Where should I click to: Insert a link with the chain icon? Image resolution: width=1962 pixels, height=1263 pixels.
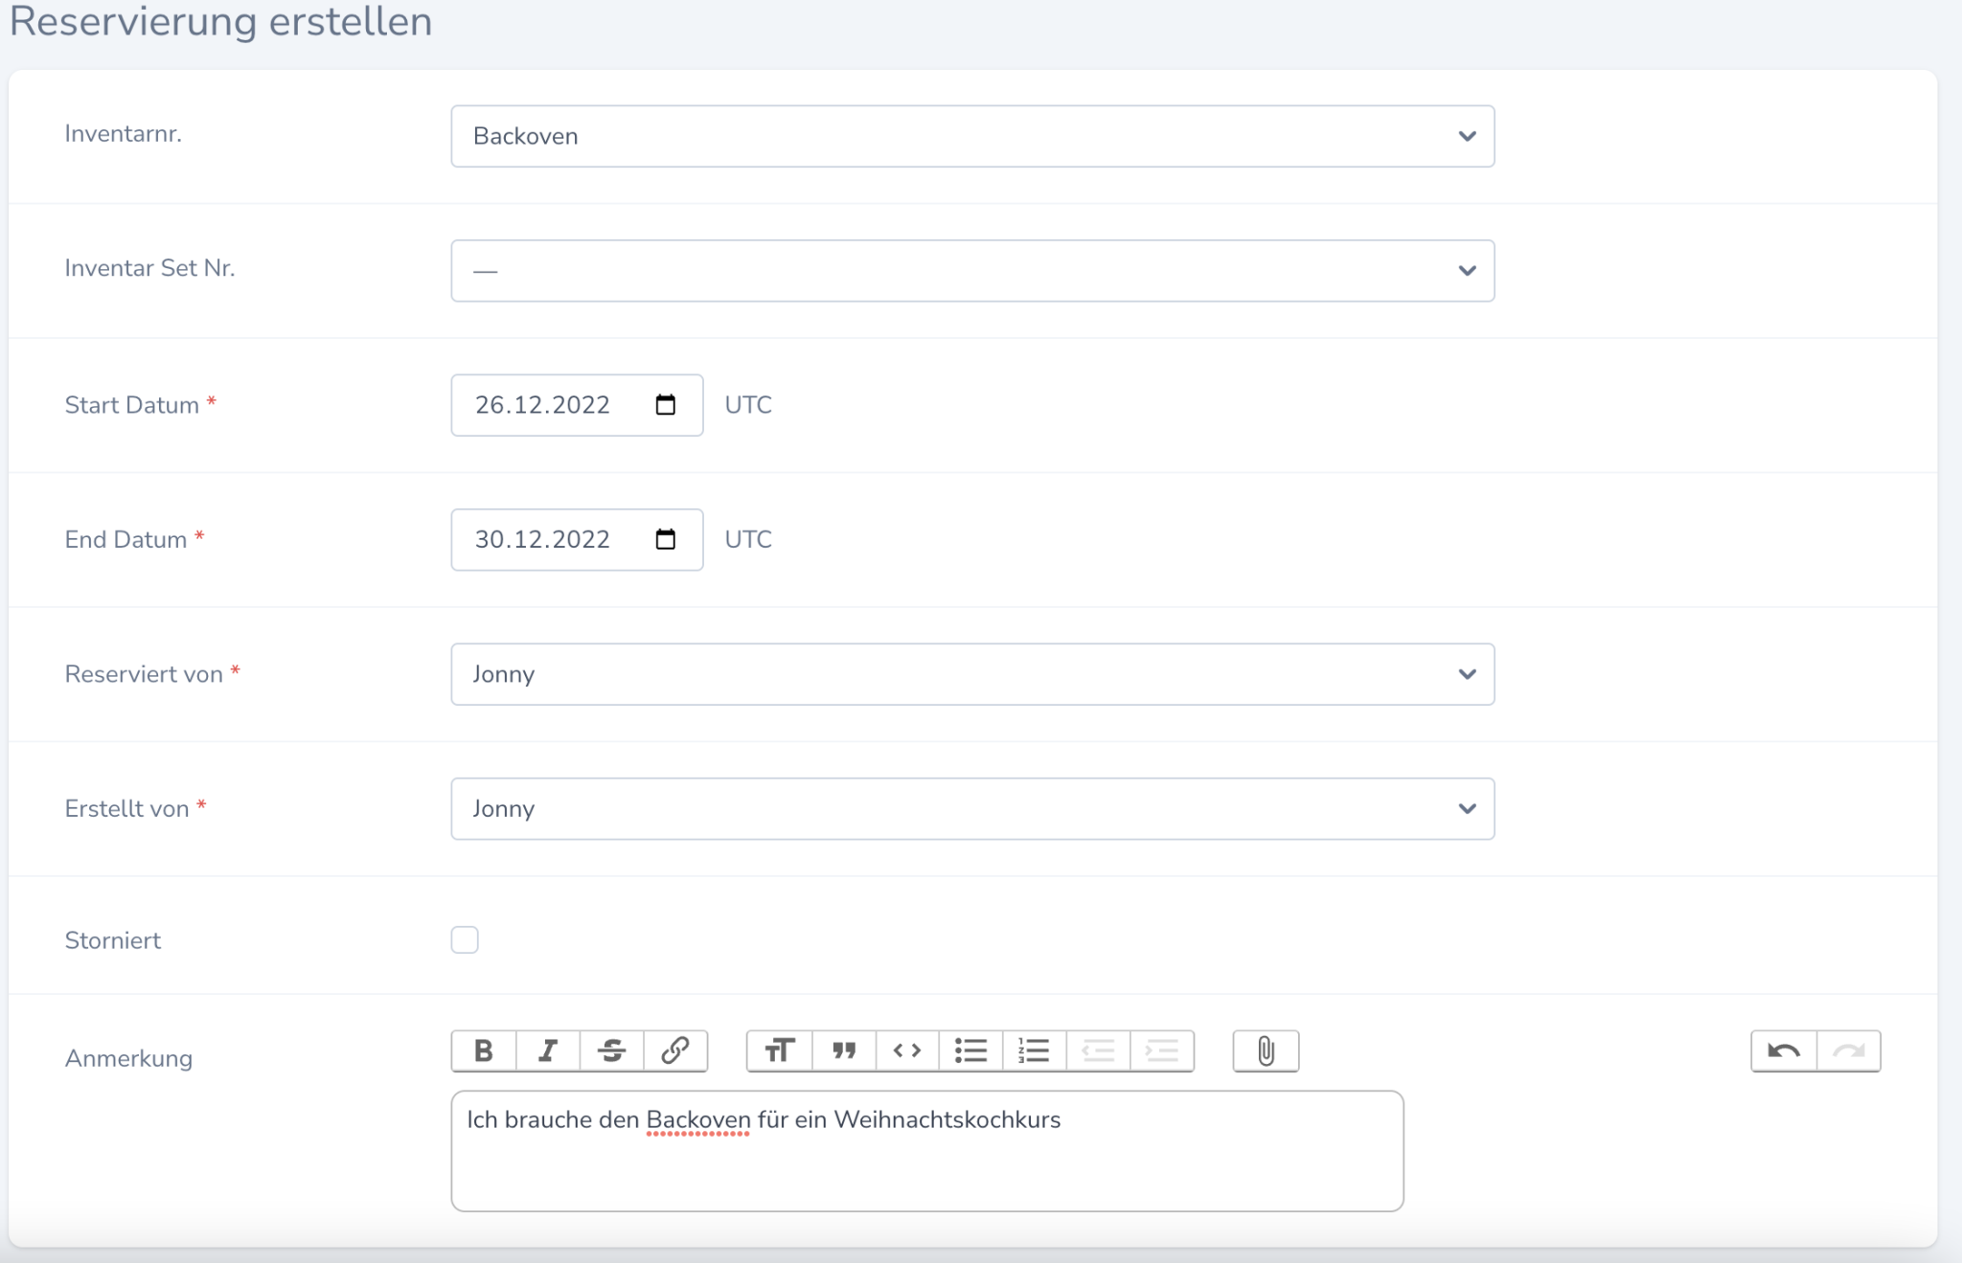(675, 1051)
